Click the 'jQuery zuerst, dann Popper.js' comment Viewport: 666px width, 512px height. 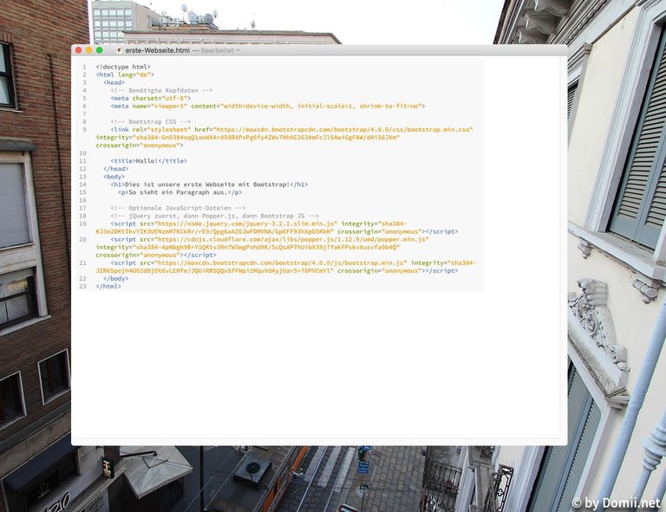coord(214,216)
